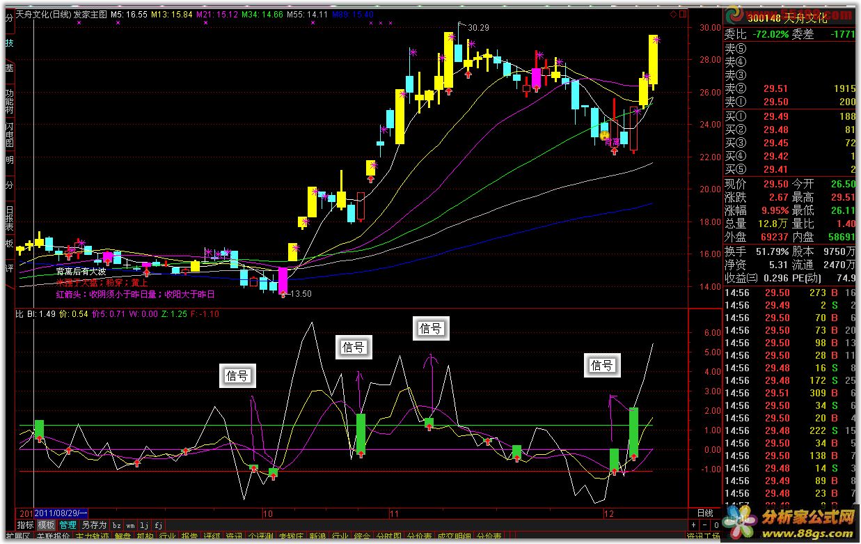
Task: Click the 总量 12.8万 volume value
Action: pyautogui.click(x=772, y=224)
